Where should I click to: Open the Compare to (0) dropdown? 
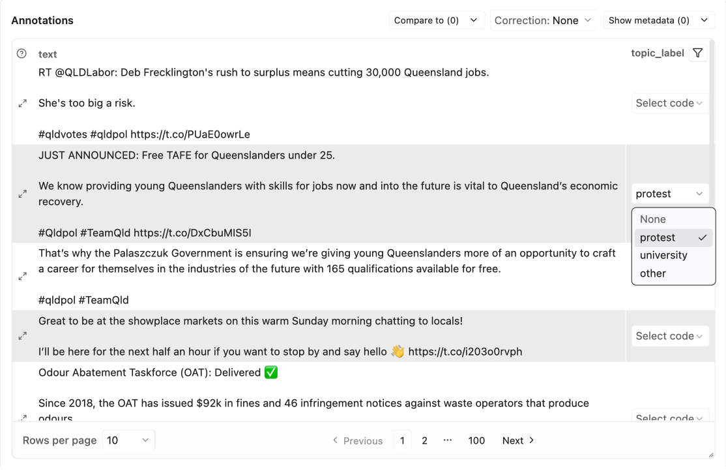tap(436, 20)
